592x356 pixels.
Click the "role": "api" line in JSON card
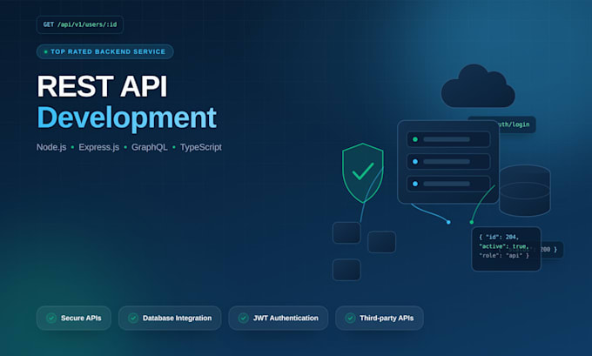pyautogui.click(x=504, y=256)
